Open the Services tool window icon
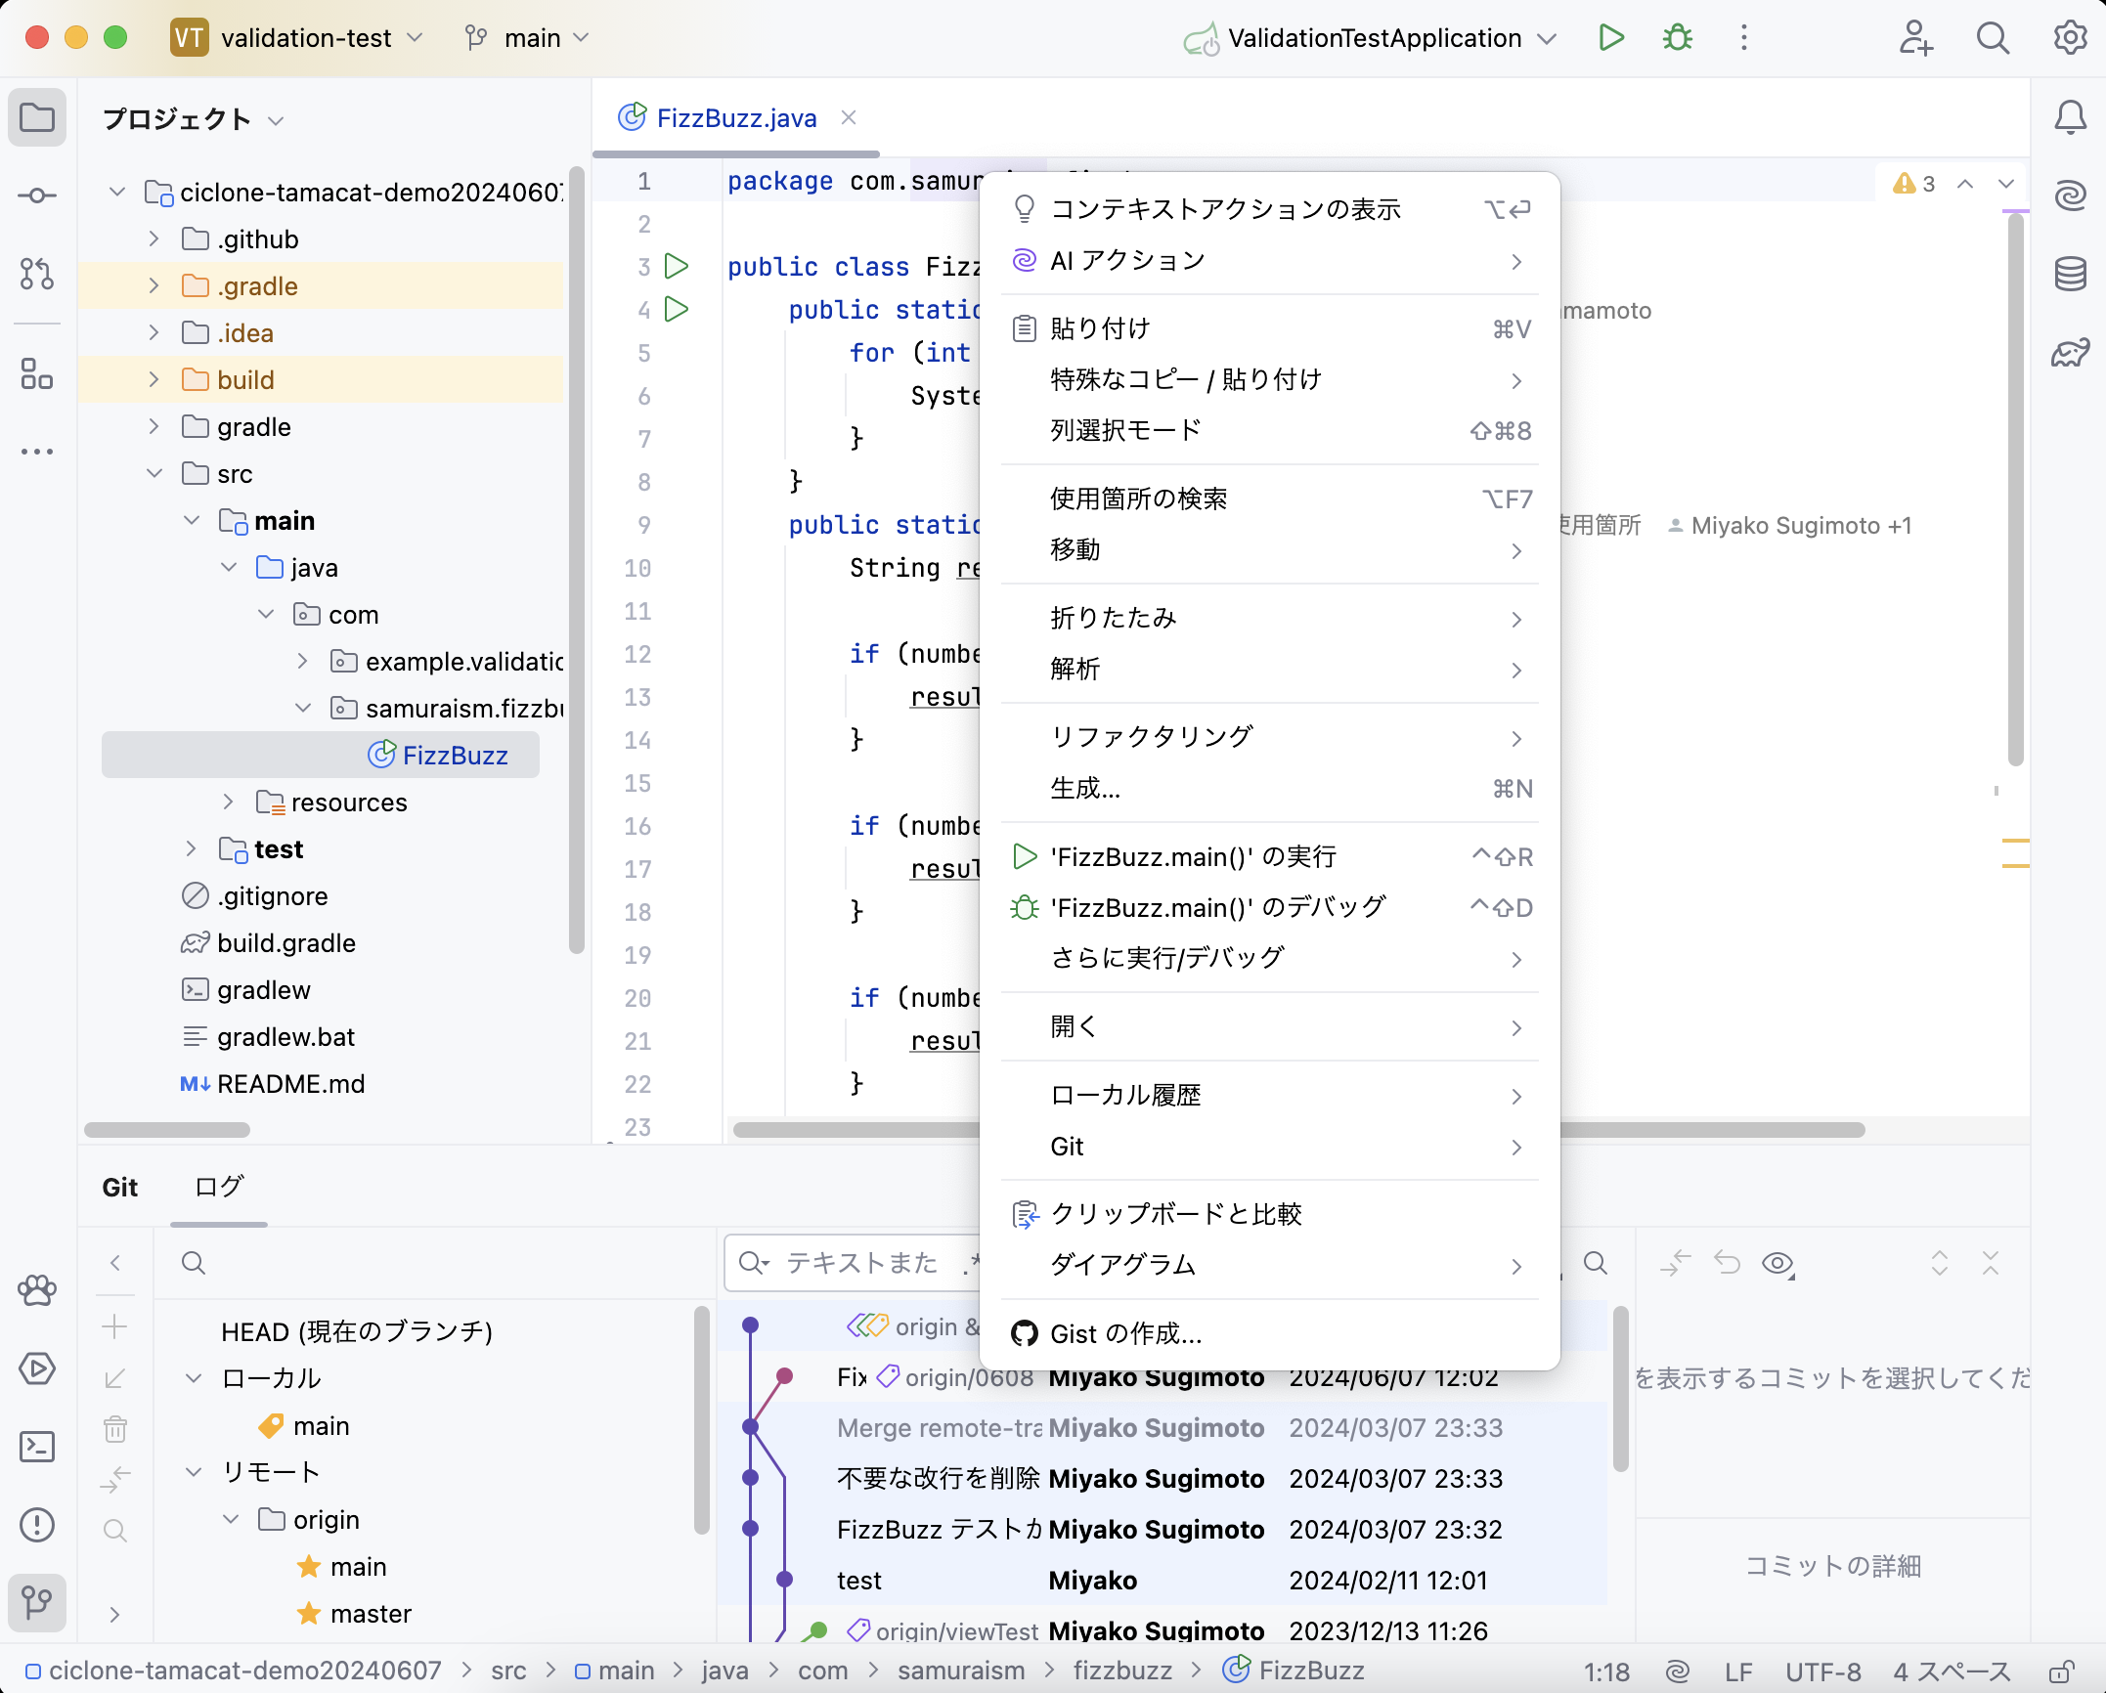The width and height of the screenshot is (2106, 1693). [37, 1368]
